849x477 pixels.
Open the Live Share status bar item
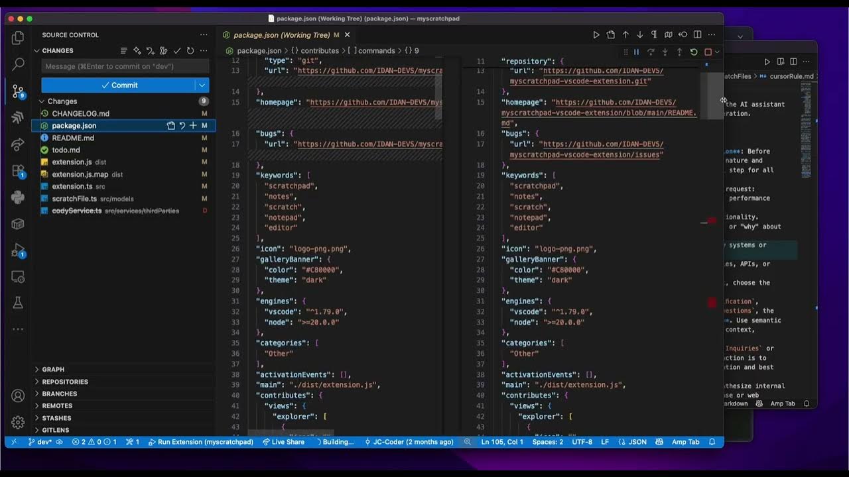pyautogui.click(x=284, y=442)
